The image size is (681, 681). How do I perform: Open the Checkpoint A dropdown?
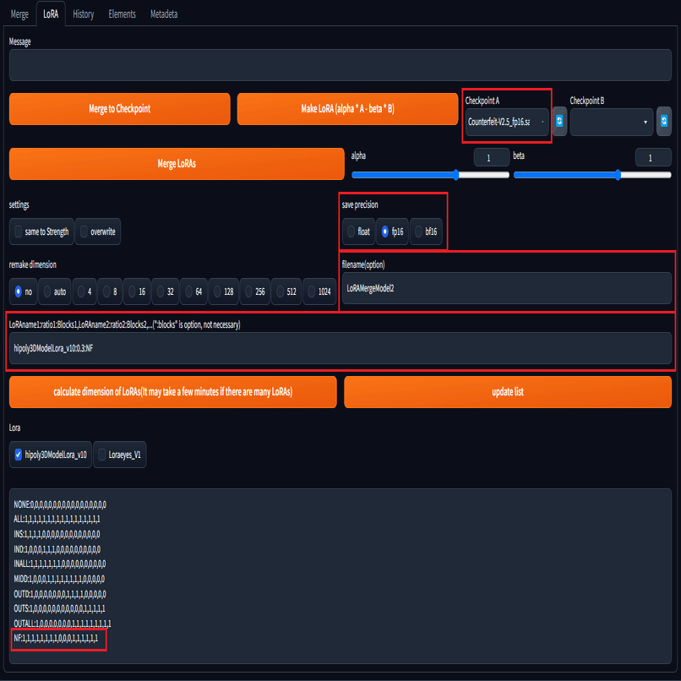[507, 122]
